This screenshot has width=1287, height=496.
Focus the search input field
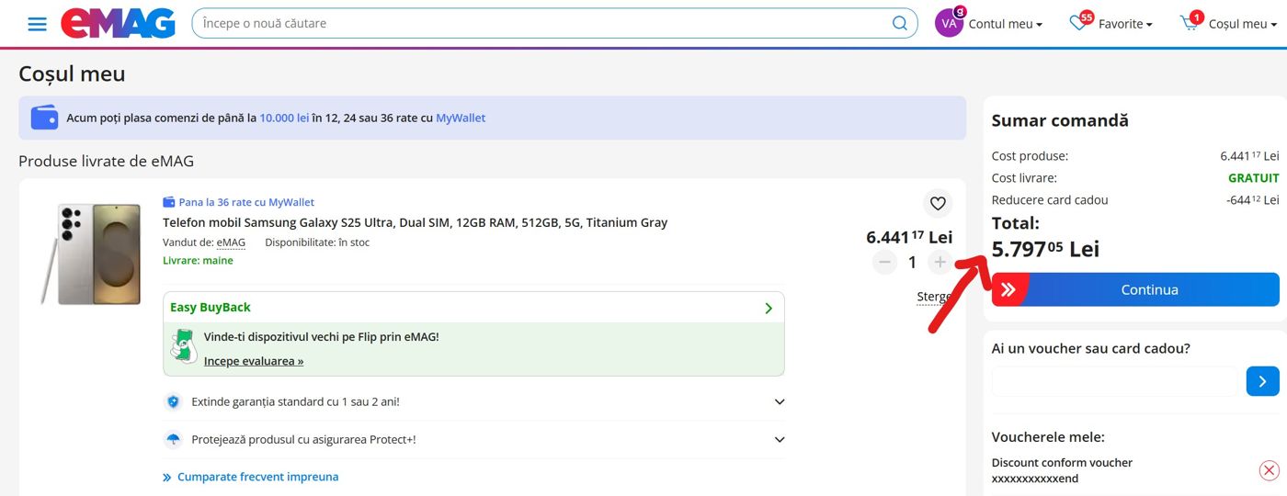[x=542, y=23]
